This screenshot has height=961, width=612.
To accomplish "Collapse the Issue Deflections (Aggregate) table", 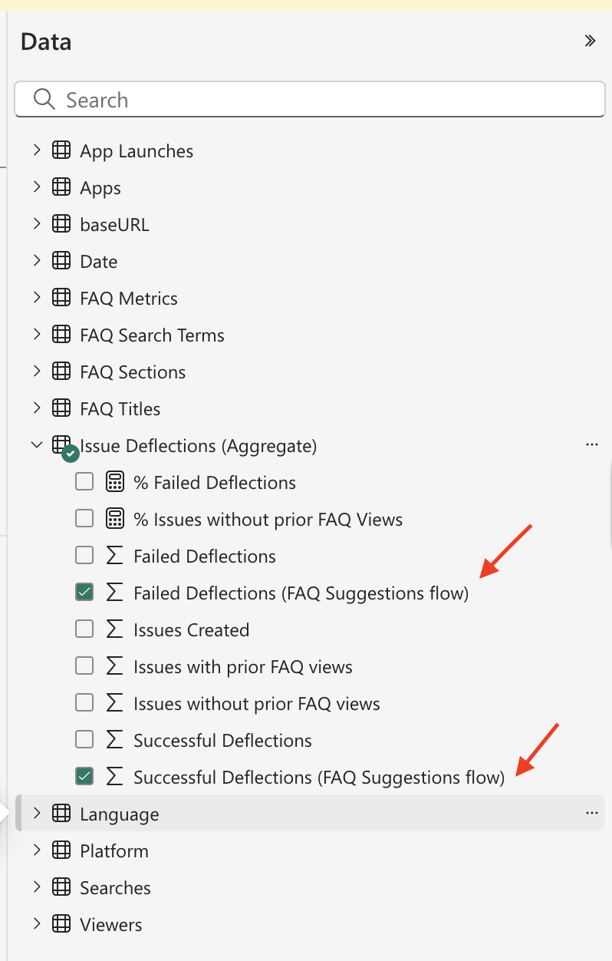I will click(x=36, y=444).
